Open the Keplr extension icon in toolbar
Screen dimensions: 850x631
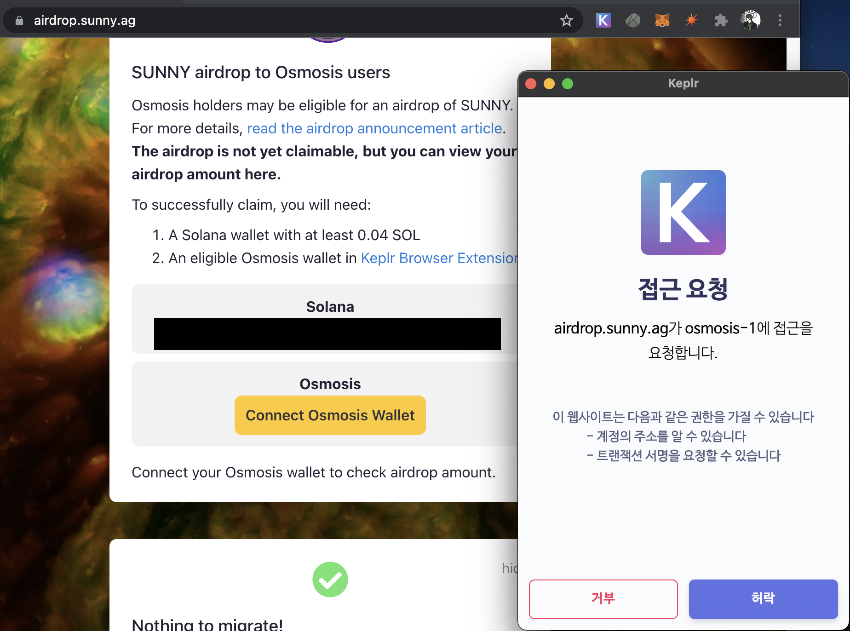pos(603,20)
